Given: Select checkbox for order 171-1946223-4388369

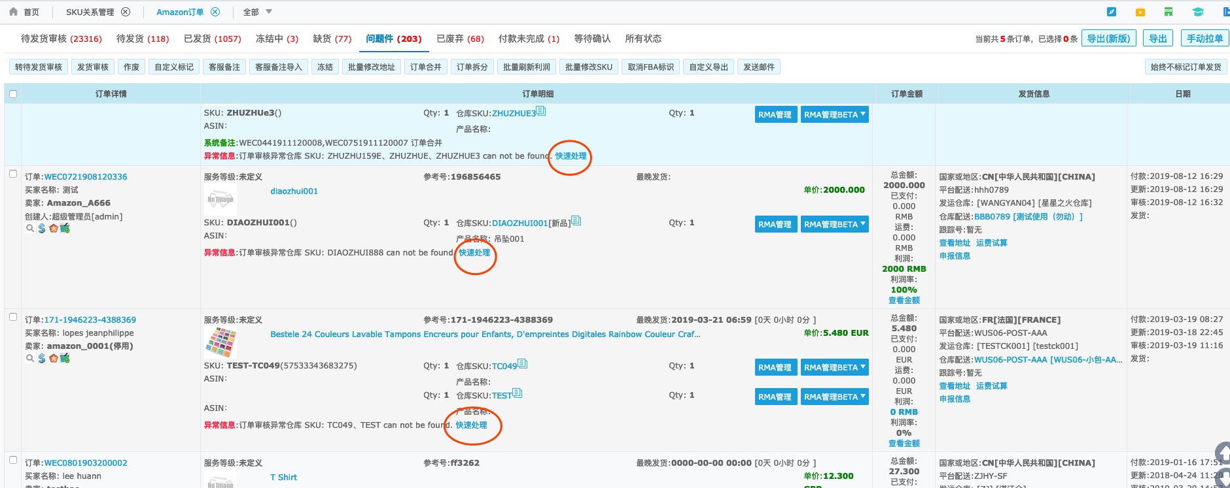Looking at the screenshot, I should click(13, 317).
